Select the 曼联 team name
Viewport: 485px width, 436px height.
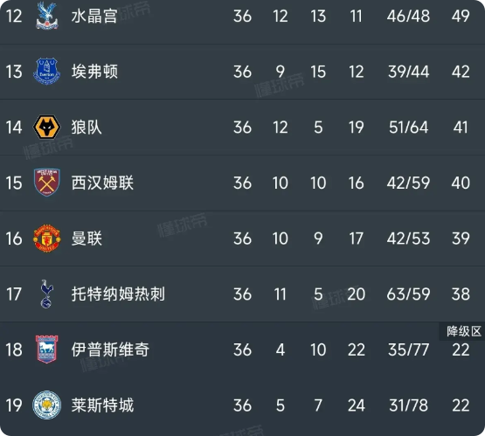(x=87, y=239)
